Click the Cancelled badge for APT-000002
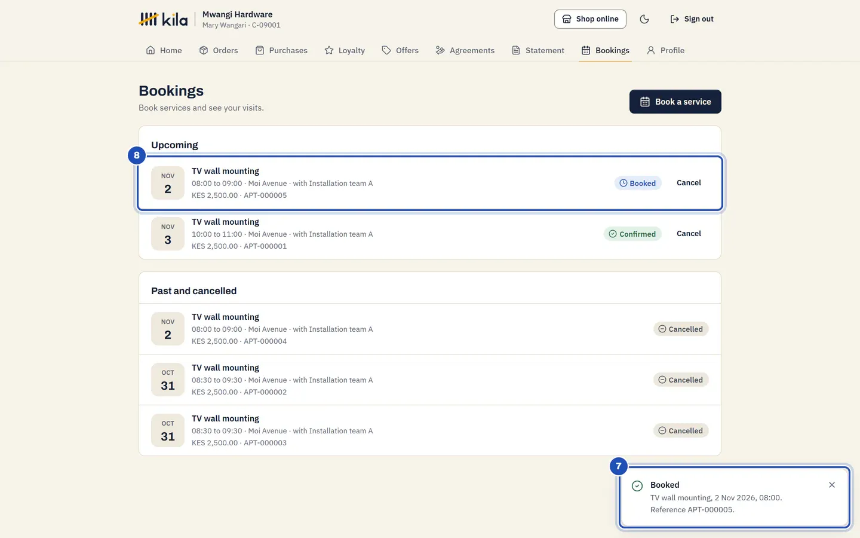The width and height of the screenshot is (860, 538). coord(681,380)
